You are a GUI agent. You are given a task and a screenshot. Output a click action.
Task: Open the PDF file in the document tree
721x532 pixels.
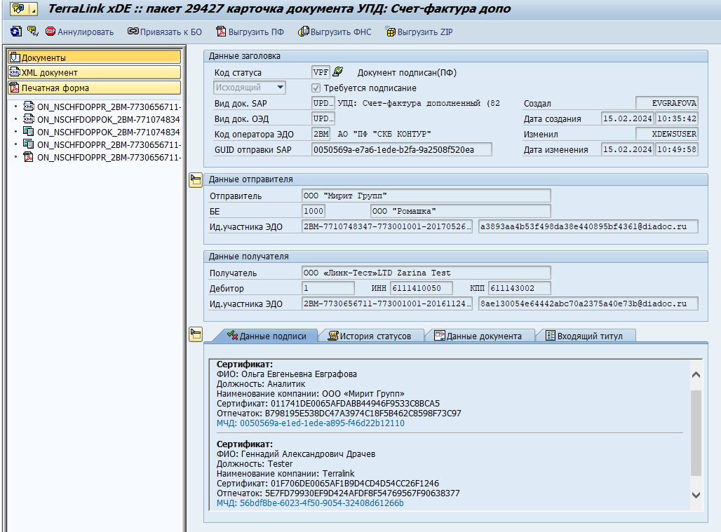click(102, 157)
